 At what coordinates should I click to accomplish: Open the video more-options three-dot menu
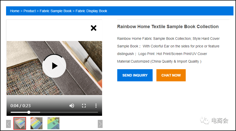96,106
